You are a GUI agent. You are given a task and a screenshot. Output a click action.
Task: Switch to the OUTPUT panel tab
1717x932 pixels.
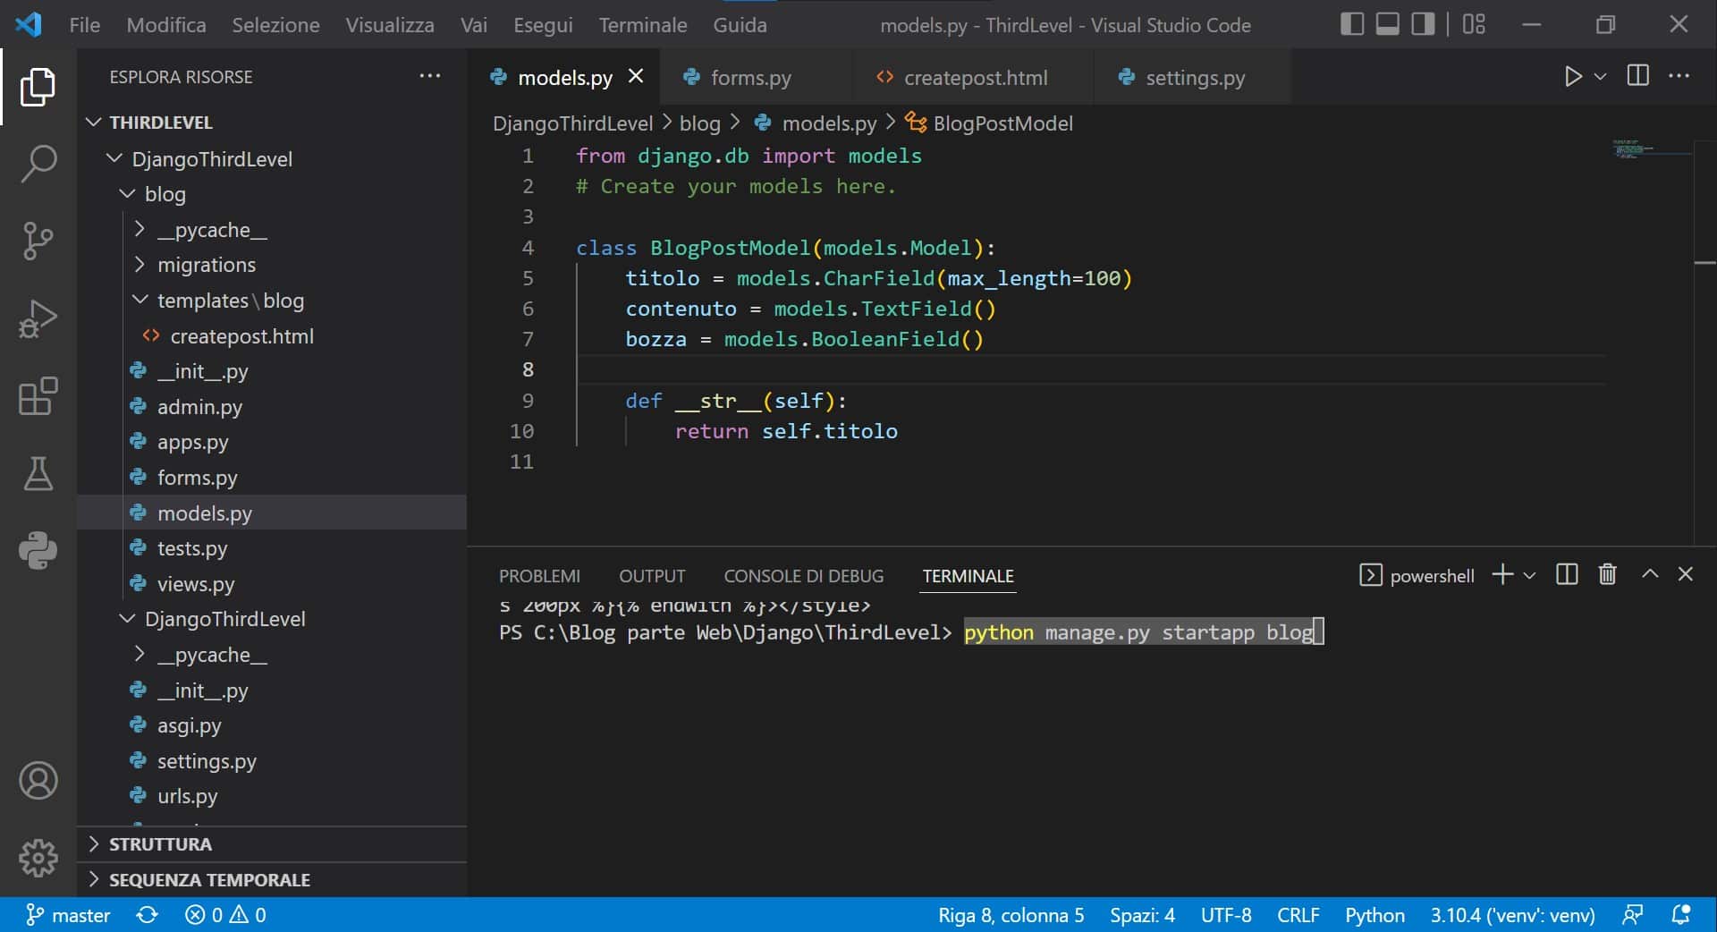[652, 576]
